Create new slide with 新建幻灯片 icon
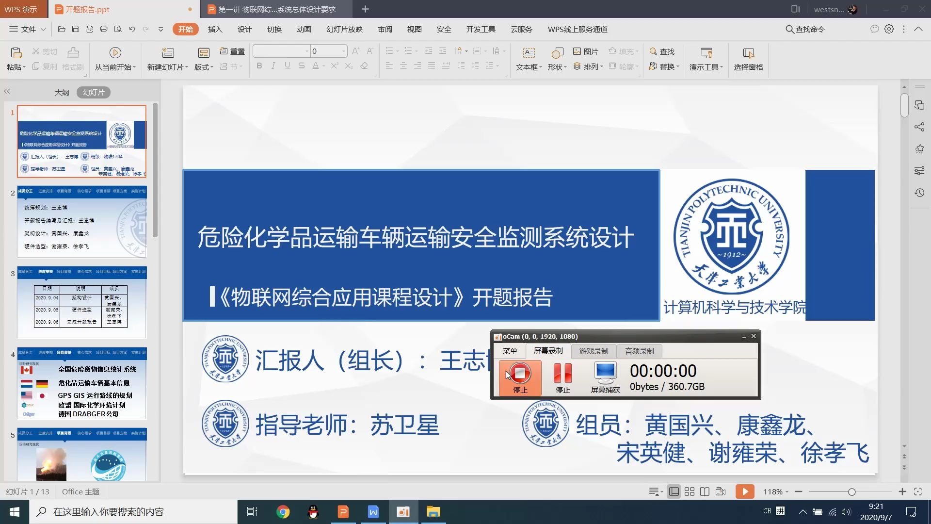Viewport: 931px width, 524px height. 168,52
